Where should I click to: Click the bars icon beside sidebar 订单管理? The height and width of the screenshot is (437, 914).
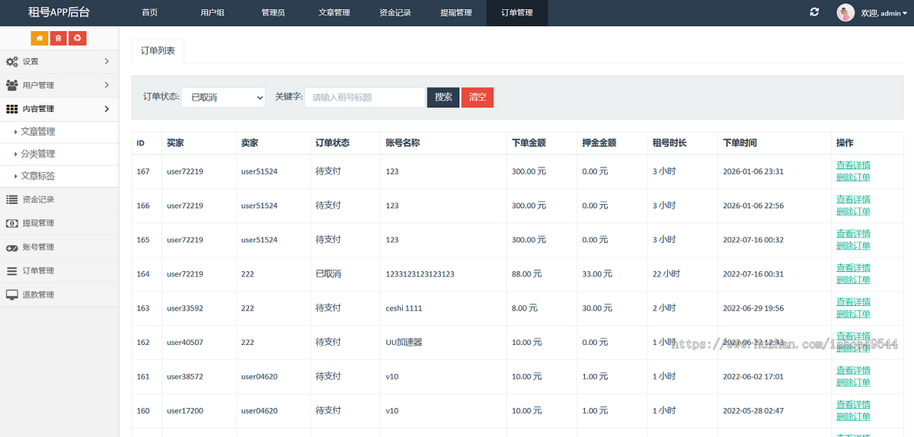(x=11, y=271)
